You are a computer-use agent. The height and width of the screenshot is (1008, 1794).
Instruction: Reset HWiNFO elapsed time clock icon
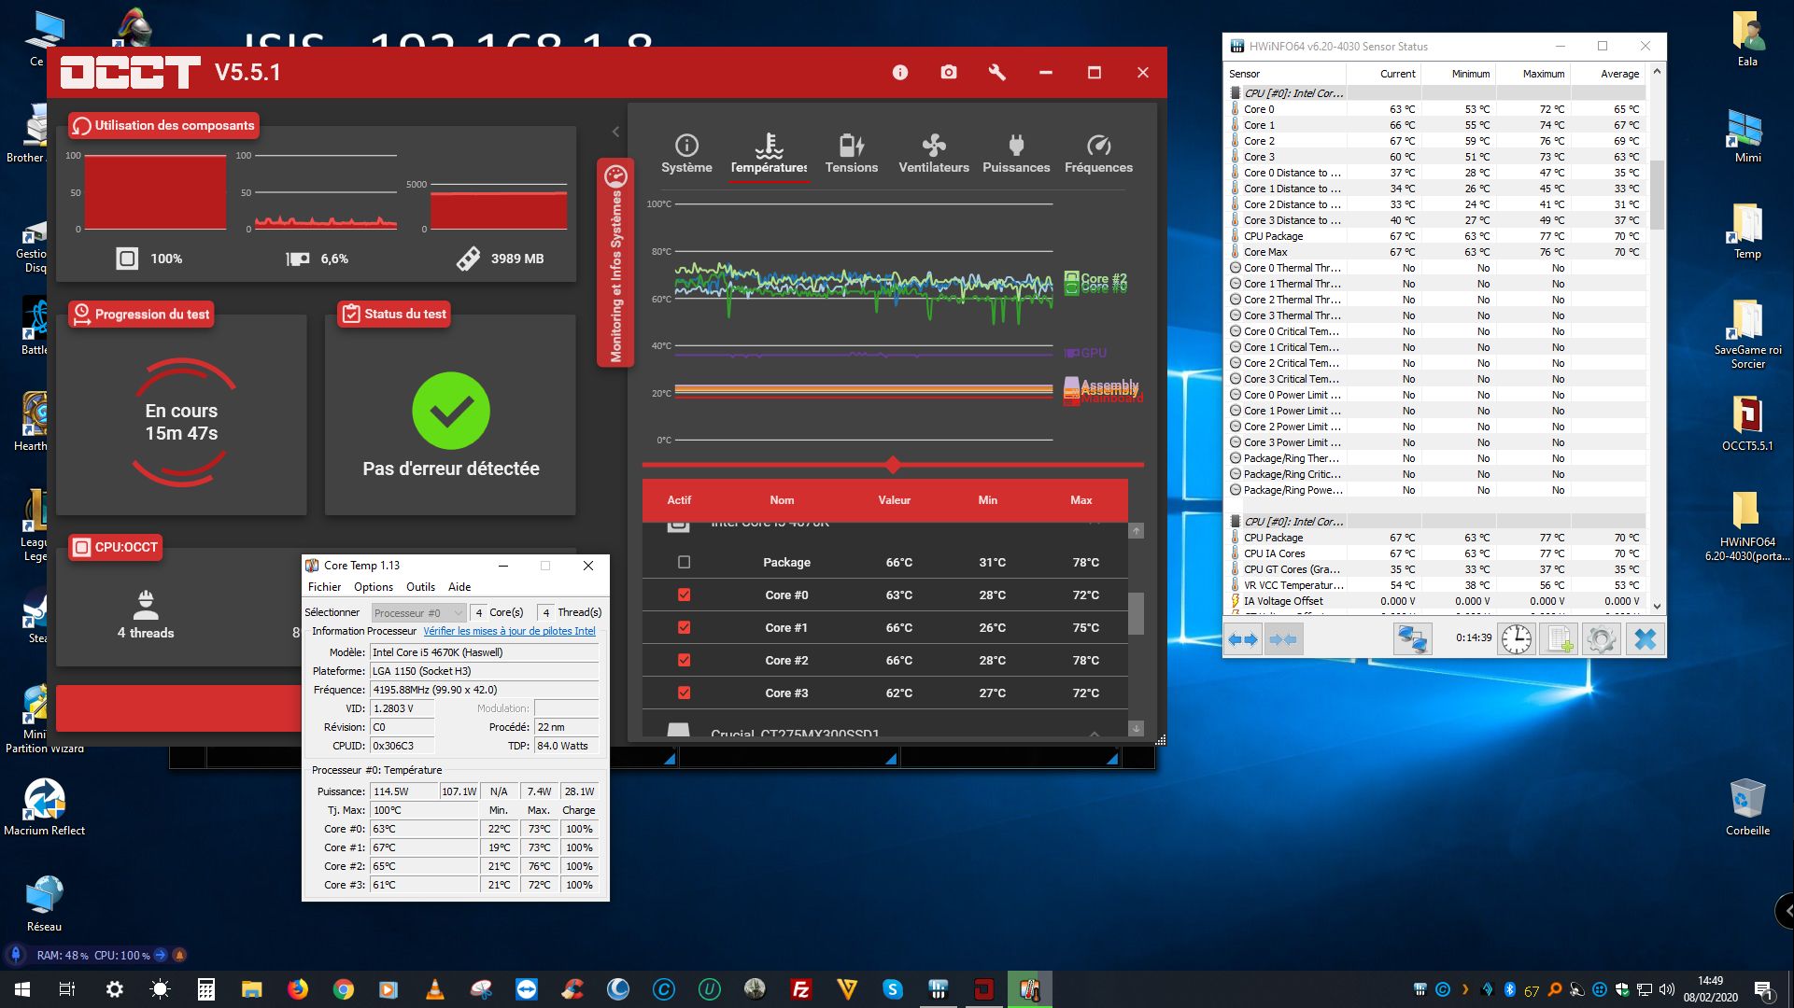click(1517, 639)
